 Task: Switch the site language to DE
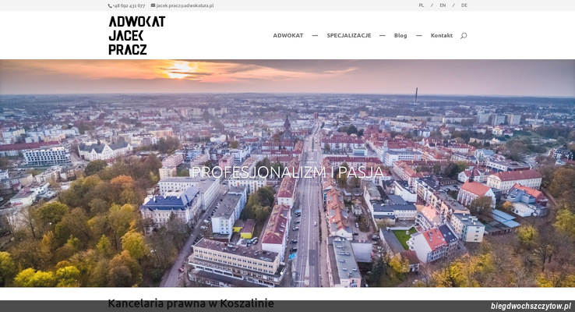click(x=464, y=5)
